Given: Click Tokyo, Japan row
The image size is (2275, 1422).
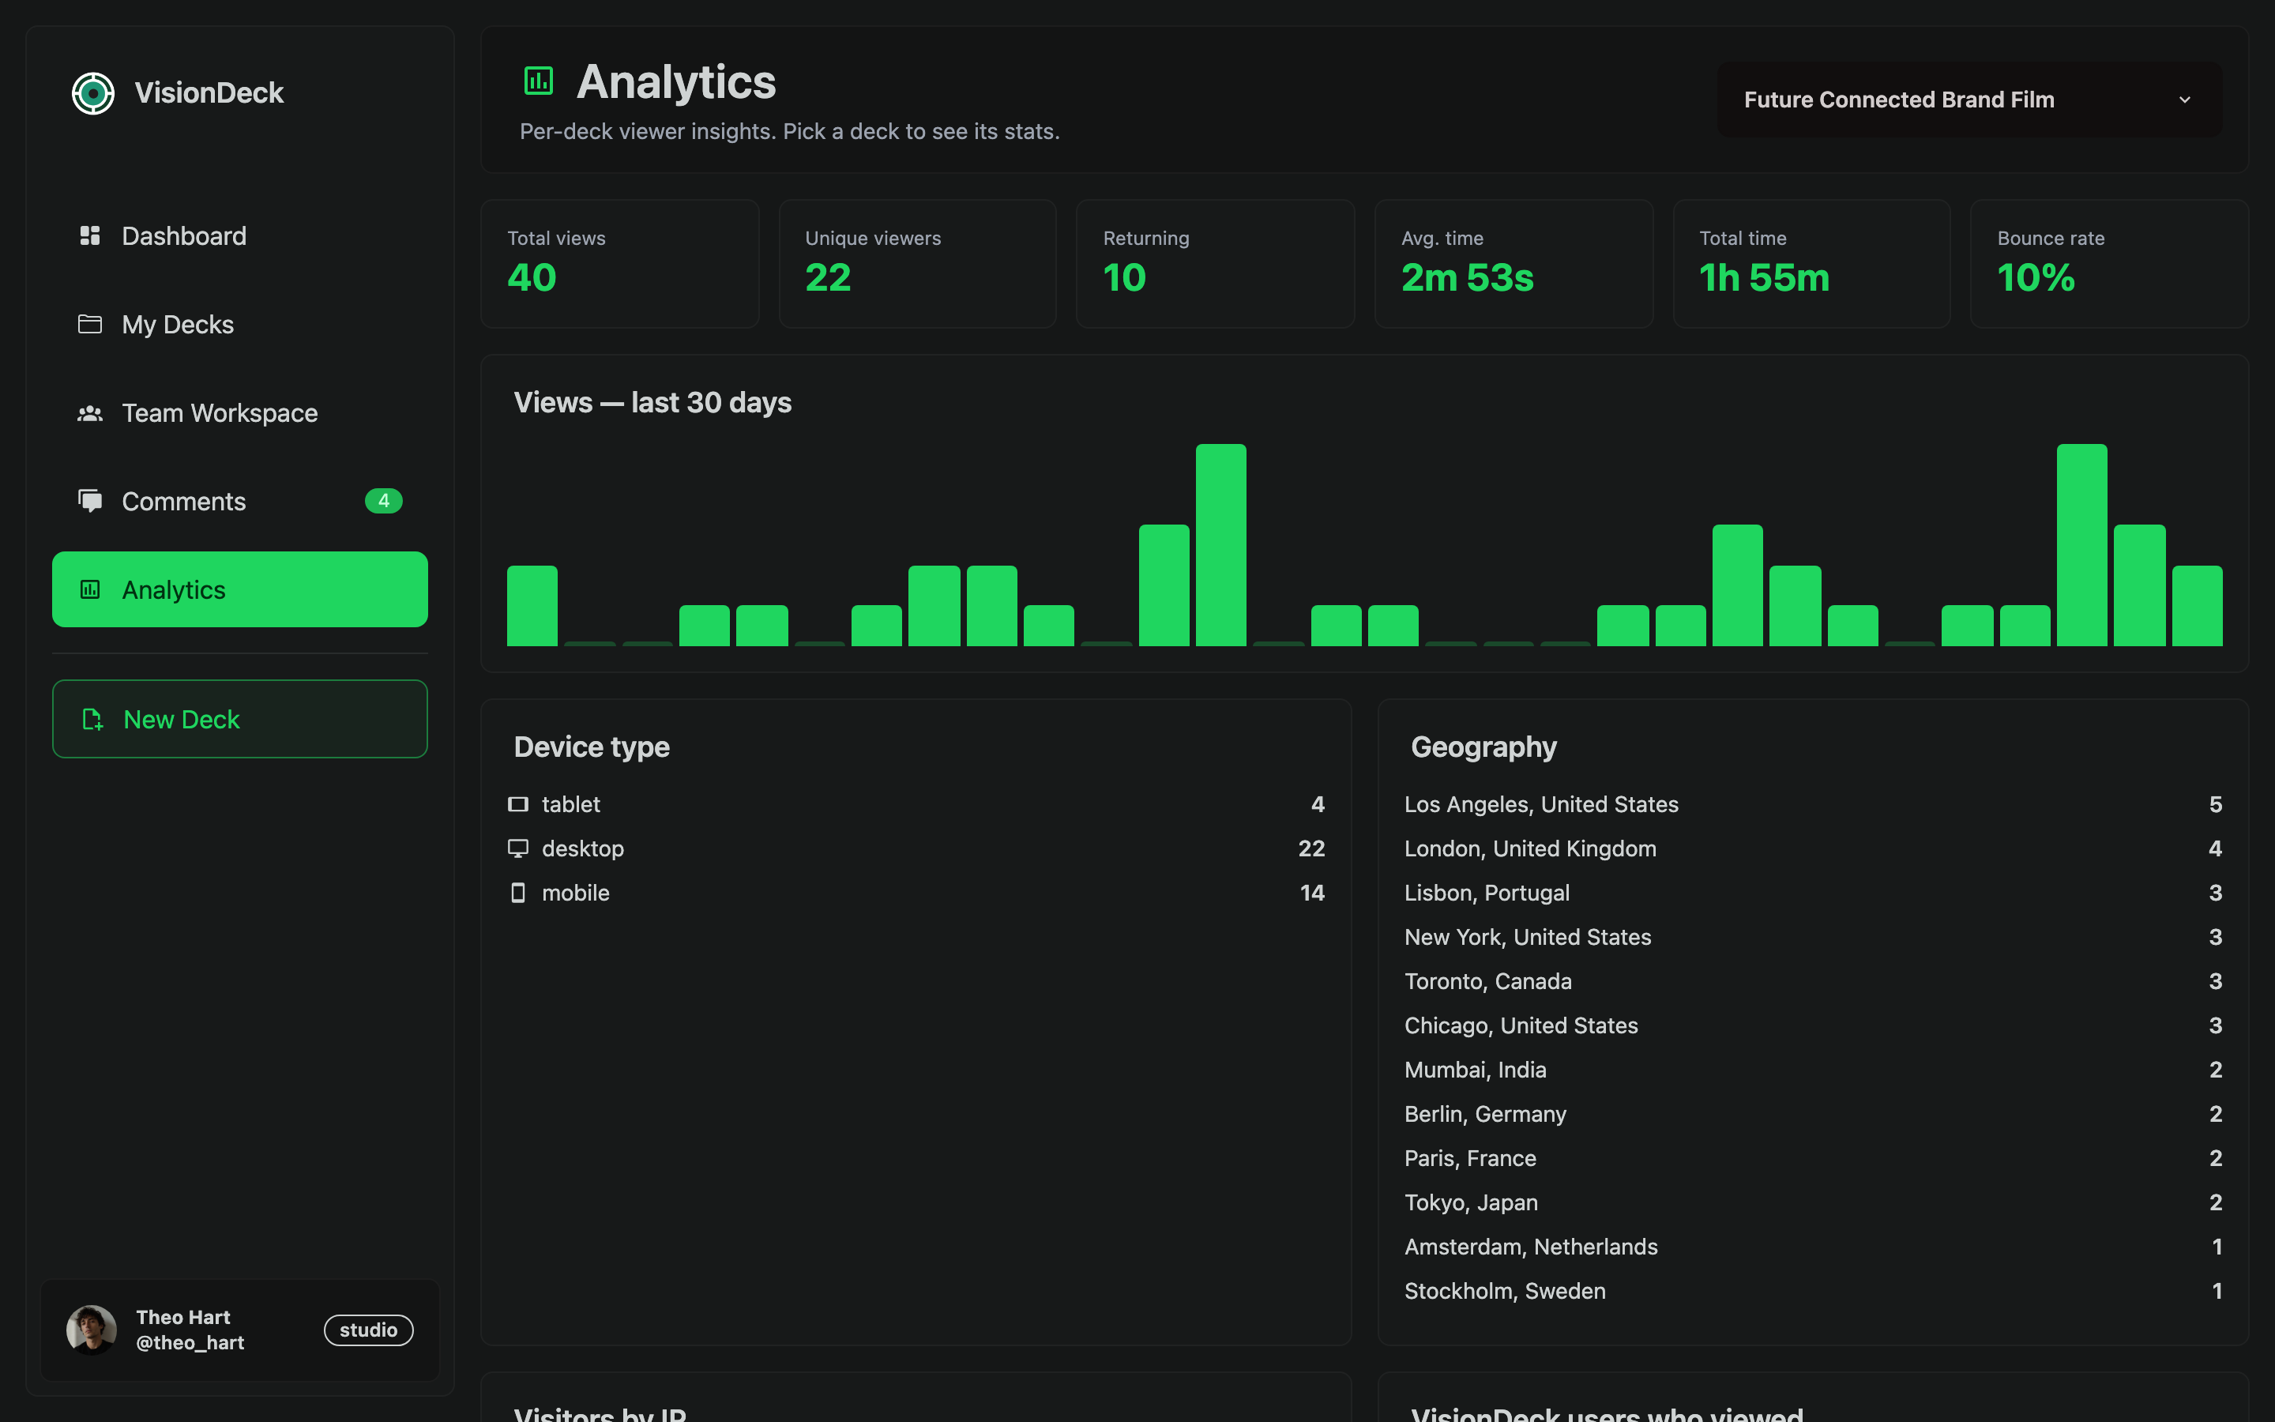Looking at the screenshot, I should 1812,1202.
